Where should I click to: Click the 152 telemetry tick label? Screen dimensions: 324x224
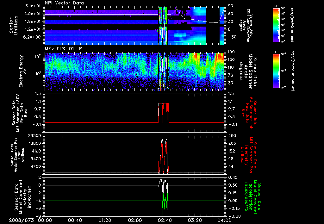click(231, 151)
